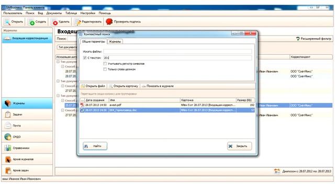Collapse the last Способ subgroup
This screenshot has width=335, height=188.
[63, 110]
